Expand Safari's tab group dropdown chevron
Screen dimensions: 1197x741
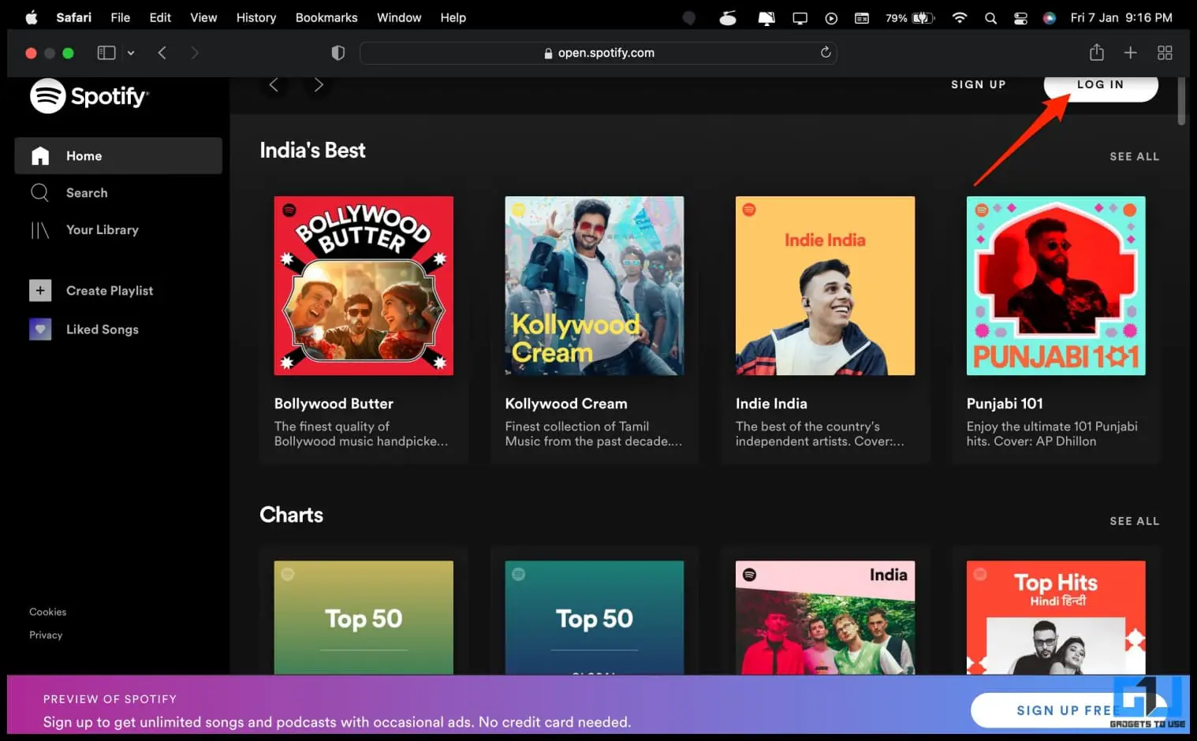pyautogui.click(x=131, y=53)
